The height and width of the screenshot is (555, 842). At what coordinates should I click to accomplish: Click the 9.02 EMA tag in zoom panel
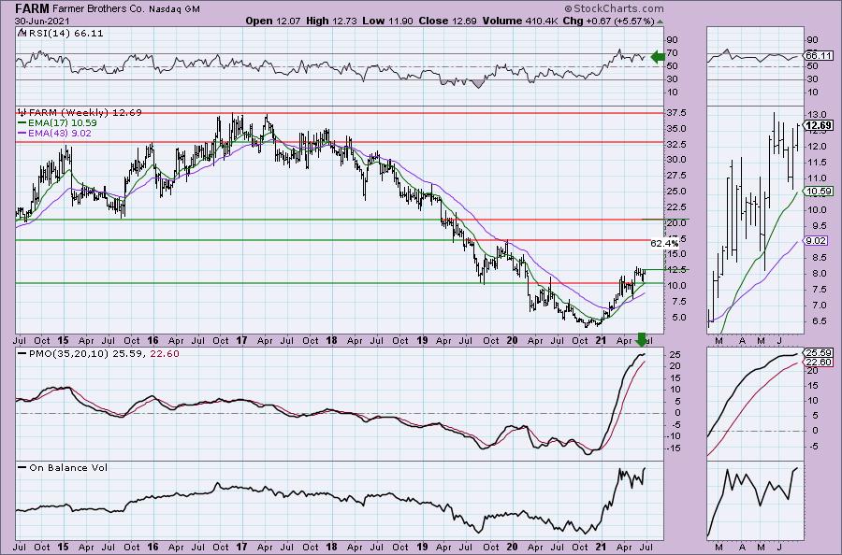tap(817, 241)
